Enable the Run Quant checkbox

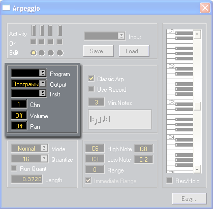(14, 168)
